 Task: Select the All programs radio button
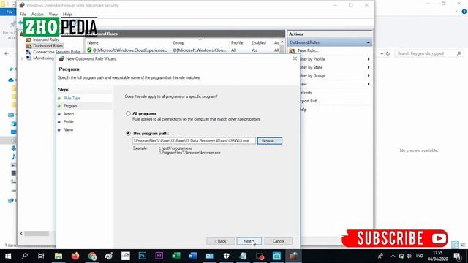128,113
